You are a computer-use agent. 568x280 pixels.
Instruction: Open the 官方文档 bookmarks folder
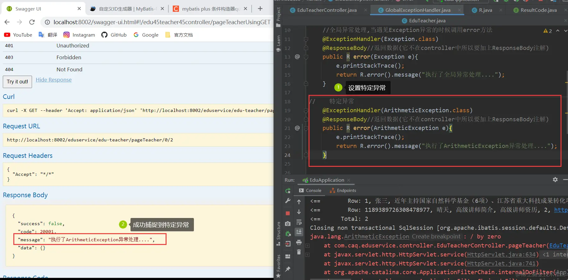coord(179,35)
